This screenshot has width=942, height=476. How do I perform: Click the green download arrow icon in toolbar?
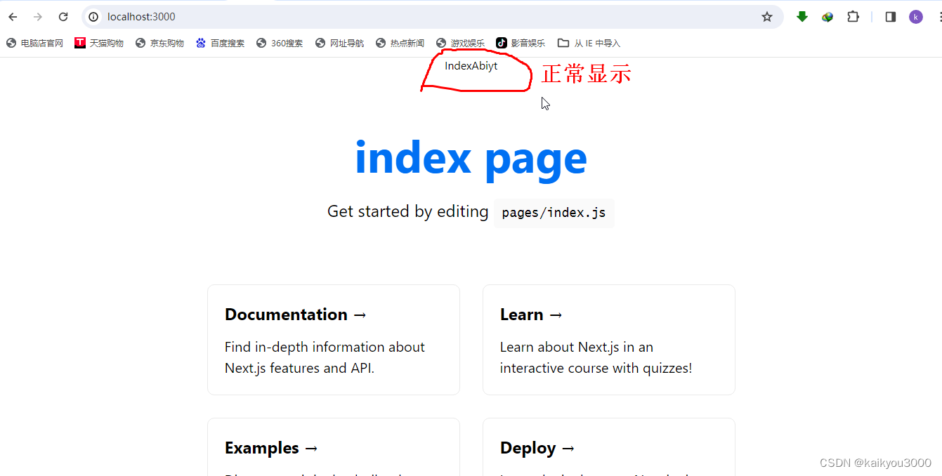click(802, 16)
